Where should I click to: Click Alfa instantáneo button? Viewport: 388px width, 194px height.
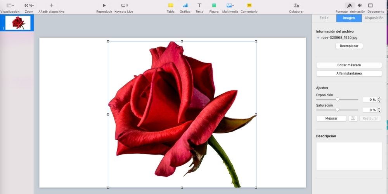tap(349, 73)
